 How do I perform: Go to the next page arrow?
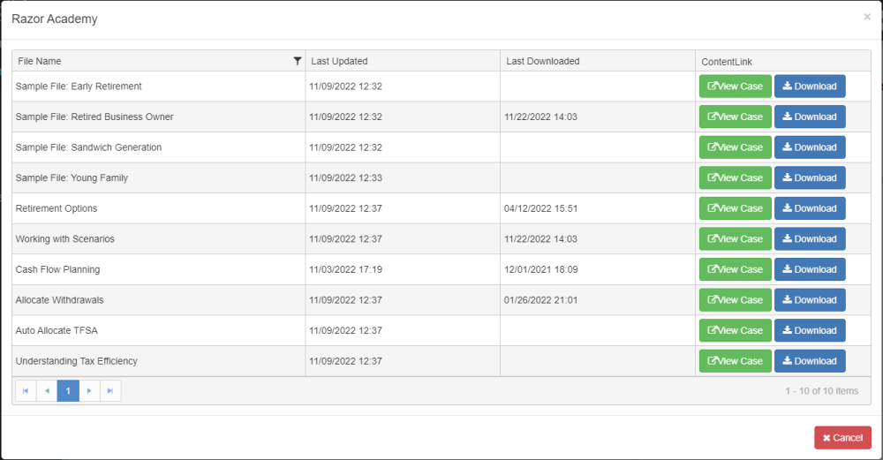[89, 390]
